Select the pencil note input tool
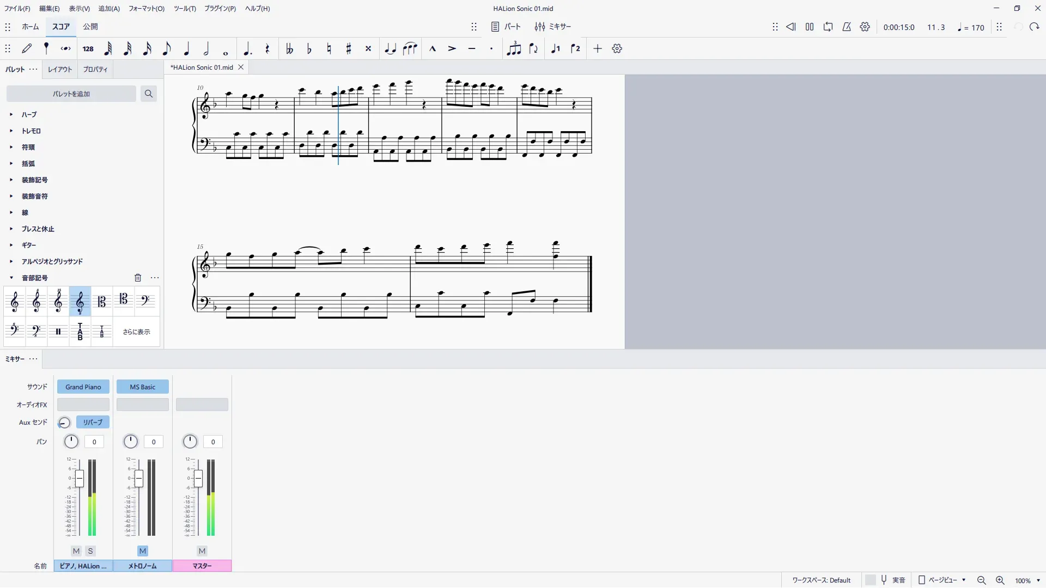Image resolution: width=1046 pixels, height=588 pixels. click(27, 48)
